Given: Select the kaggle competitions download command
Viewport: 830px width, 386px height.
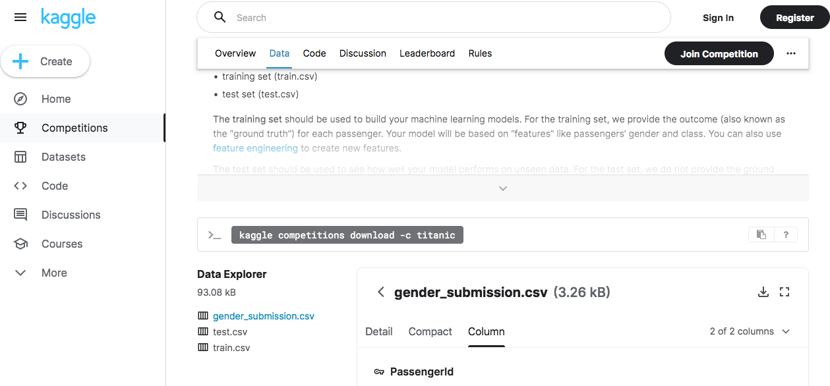Looking at the screenshot, I should coord(347,235).
